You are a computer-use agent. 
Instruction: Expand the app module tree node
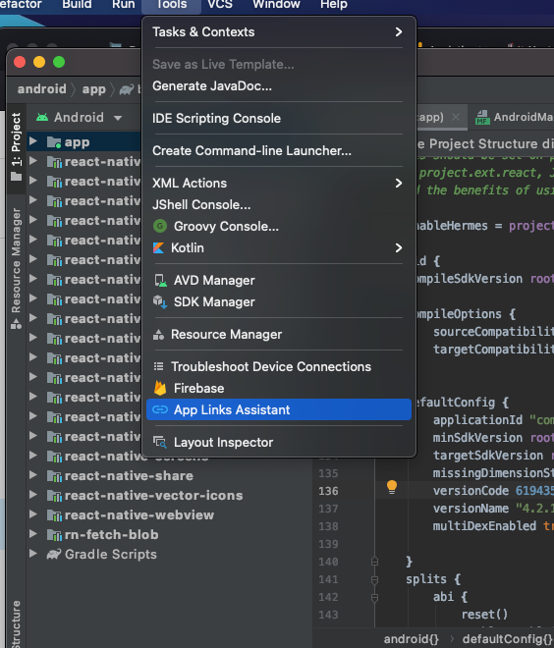click(x=33, y=141)
